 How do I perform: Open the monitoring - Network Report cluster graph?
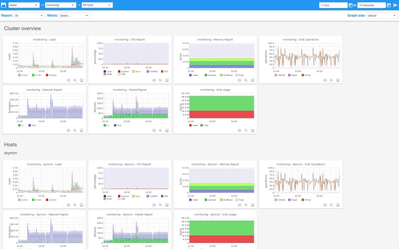coord(44,107)
